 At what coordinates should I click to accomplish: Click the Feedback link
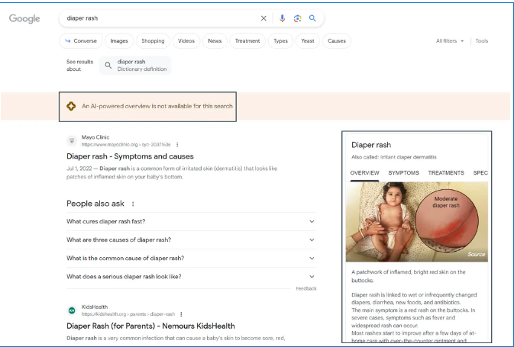(x=306, y=288)
